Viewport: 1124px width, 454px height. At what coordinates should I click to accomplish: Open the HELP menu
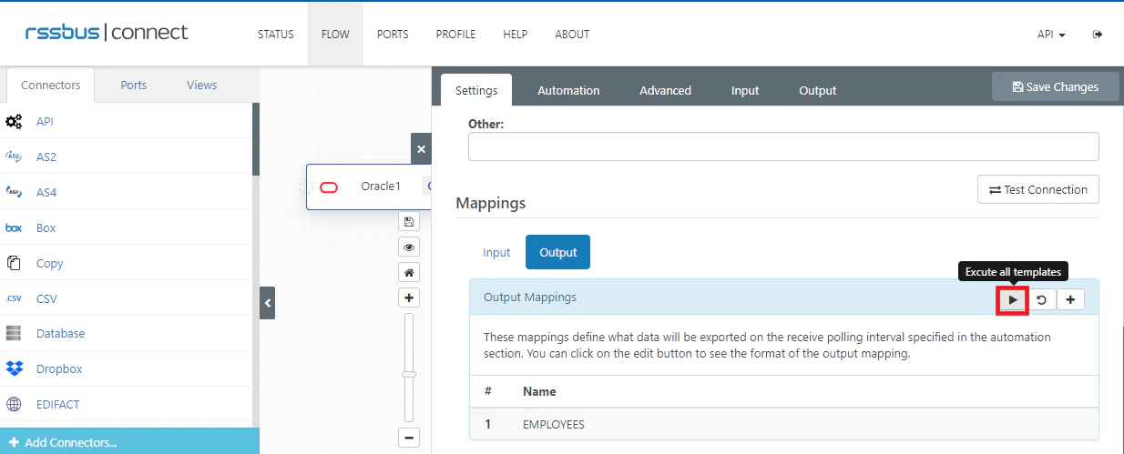tap(516, 35)
